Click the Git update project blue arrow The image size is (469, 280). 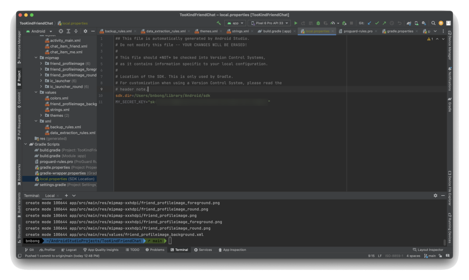pyautogui.click(x=369, y=23)
